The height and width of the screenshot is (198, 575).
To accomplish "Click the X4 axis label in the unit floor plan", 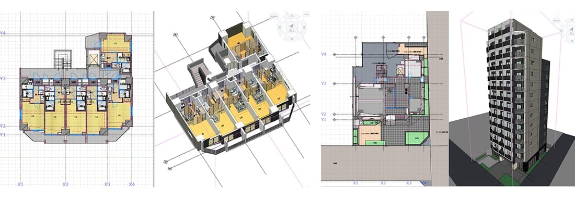I will [131, 184].
